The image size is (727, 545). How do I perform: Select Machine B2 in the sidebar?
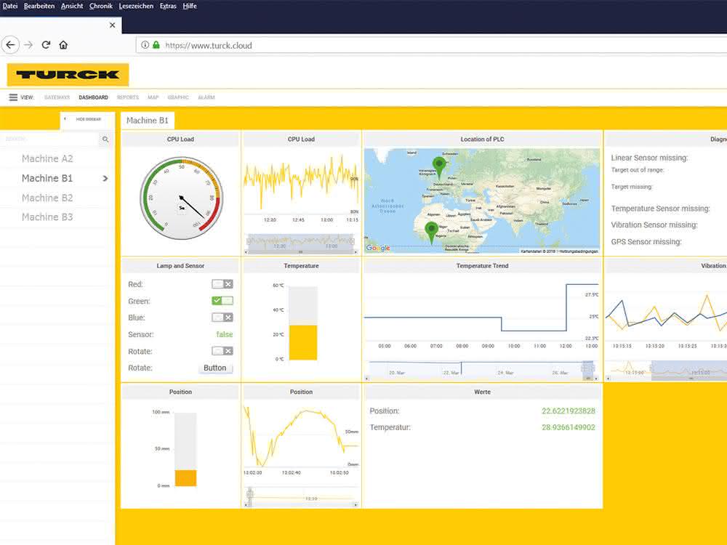[47, 198]
